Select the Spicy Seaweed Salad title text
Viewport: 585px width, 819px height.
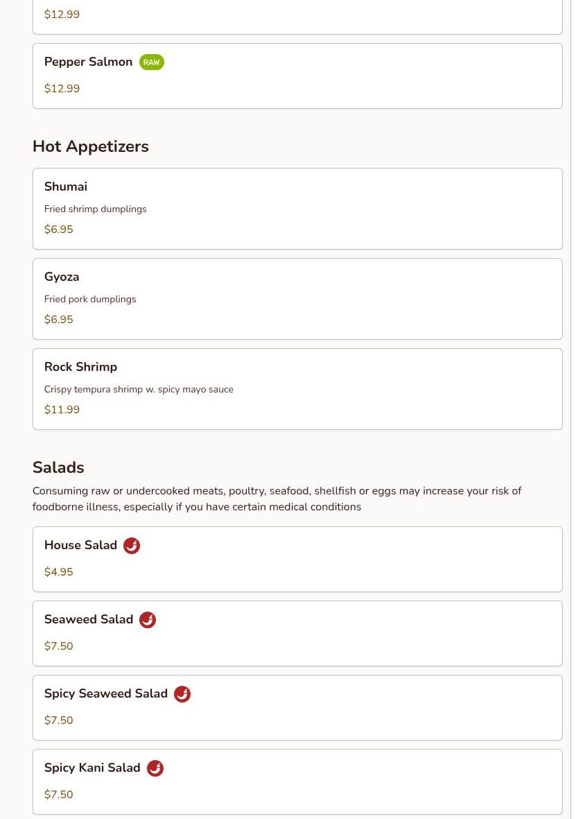106,693
